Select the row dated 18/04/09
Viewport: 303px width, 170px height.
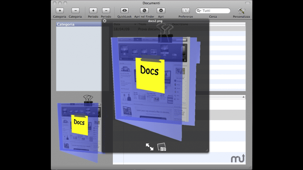point(122,29)
